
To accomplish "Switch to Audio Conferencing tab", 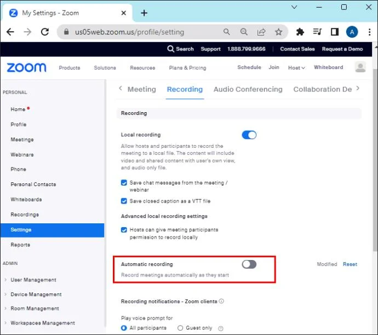I will click(248, 89).
